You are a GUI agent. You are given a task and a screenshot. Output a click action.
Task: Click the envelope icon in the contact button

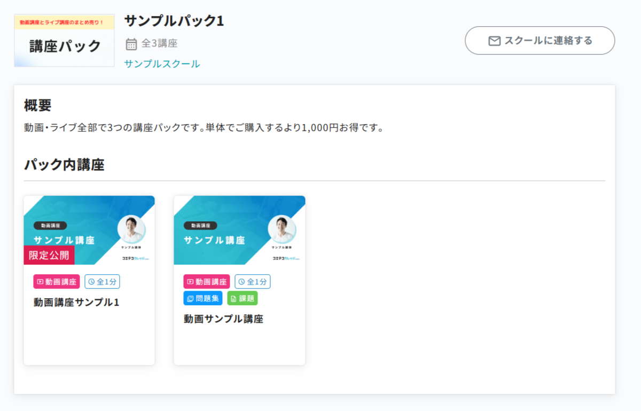[494, 41]
